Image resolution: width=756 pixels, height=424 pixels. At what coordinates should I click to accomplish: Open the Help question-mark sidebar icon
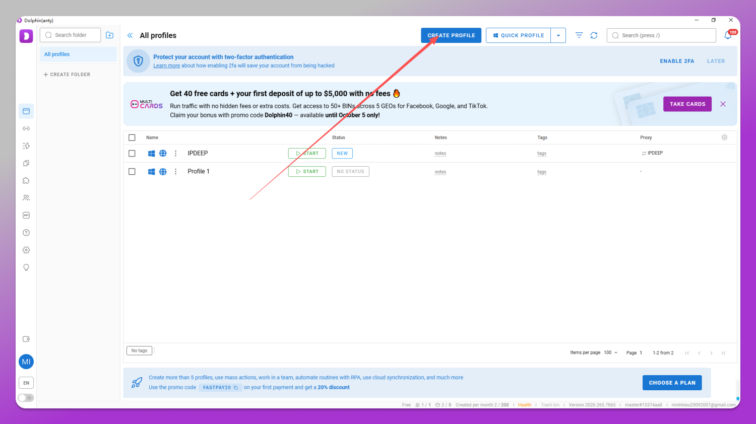[x=26, y=233]
